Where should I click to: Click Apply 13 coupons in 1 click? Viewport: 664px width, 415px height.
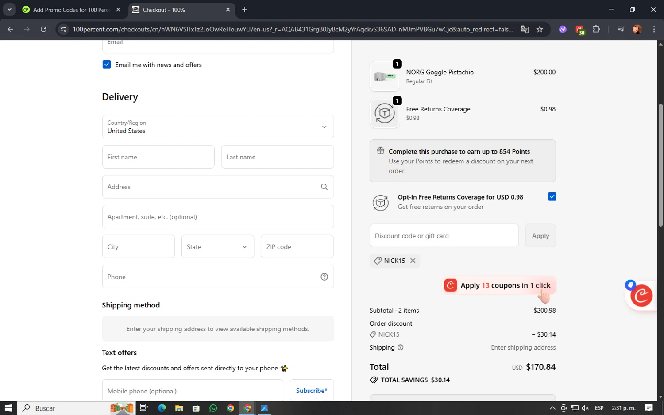[x=500, y=285]
